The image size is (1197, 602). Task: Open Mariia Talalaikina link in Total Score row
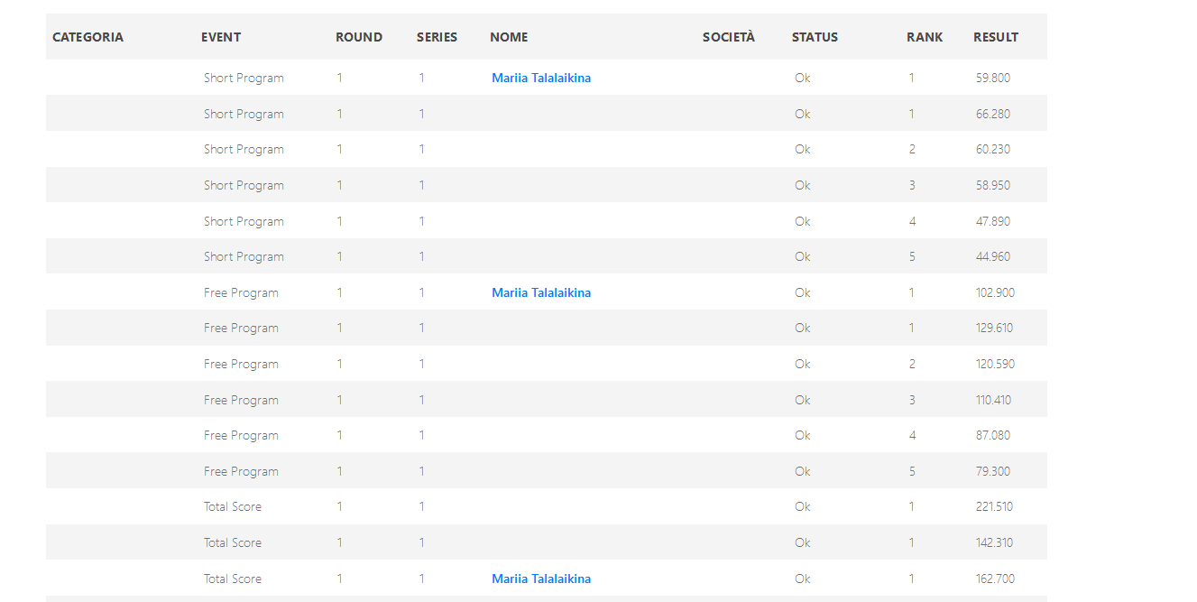[x=541, y=579]
